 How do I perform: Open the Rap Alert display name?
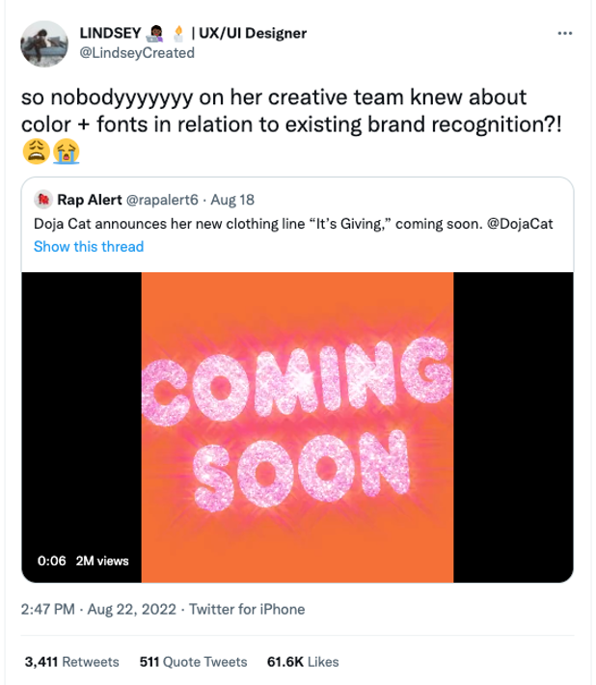tap(91, 200)
